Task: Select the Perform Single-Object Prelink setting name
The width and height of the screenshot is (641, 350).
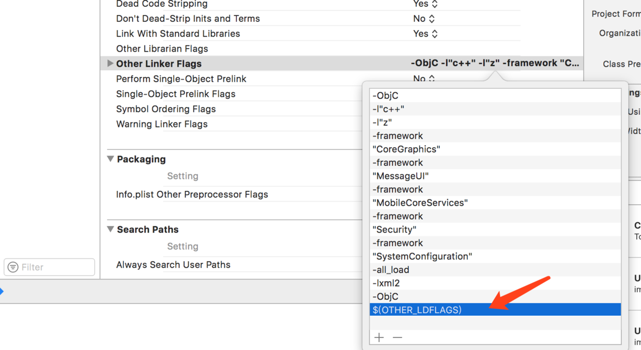Action: pos(181,79)
